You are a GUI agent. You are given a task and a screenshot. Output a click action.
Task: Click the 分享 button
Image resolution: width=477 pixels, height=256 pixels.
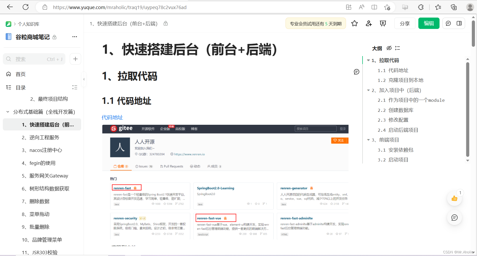[x=405, y=23]
